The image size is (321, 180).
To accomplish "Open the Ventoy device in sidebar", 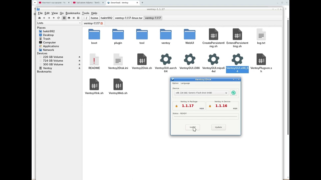I will coord(47,68).
